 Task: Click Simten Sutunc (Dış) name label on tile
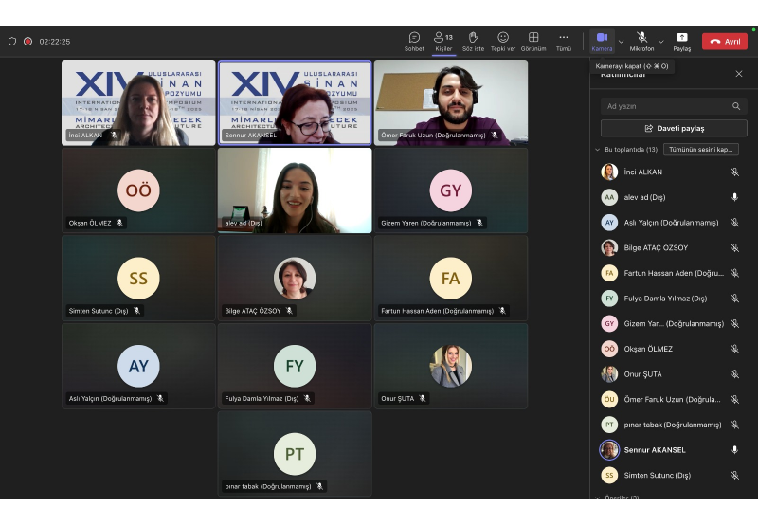99,311
